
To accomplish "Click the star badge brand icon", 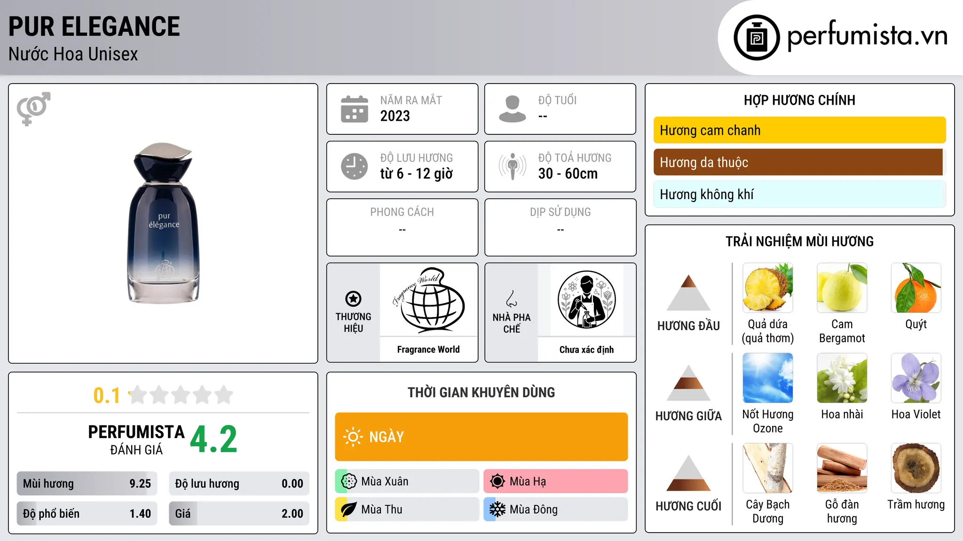I will point(353,299).
